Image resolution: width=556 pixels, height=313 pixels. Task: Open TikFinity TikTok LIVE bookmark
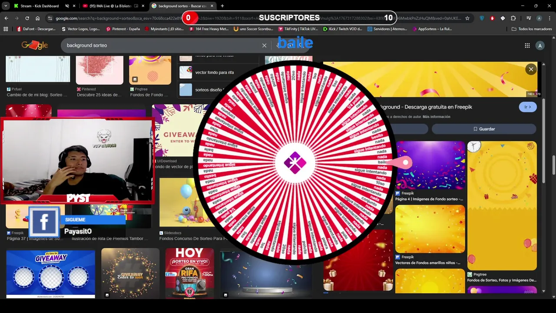coord(298,29)
